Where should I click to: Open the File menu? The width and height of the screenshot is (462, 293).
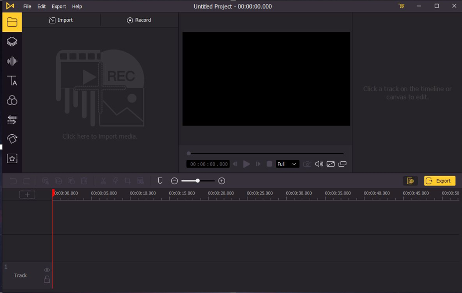pyautogui.click(x=27, y=6)
